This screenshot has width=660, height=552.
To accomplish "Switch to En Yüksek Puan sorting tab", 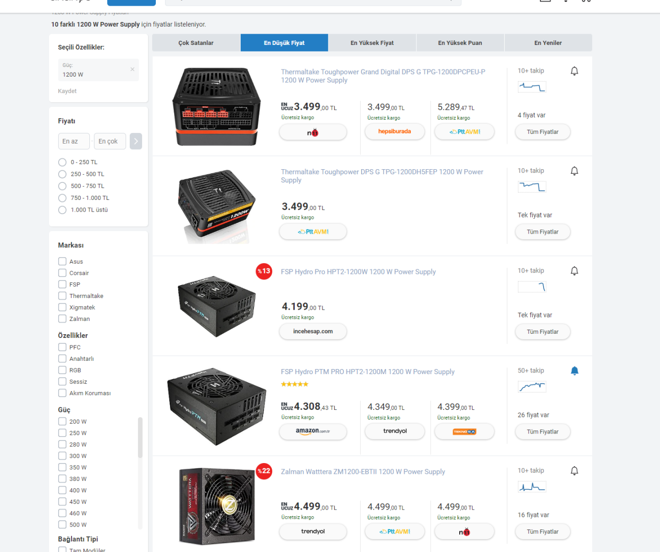I will (460, 43).
